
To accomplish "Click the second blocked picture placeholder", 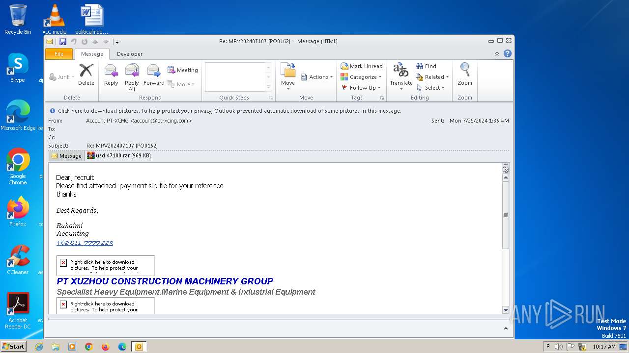I will [105, 305].
